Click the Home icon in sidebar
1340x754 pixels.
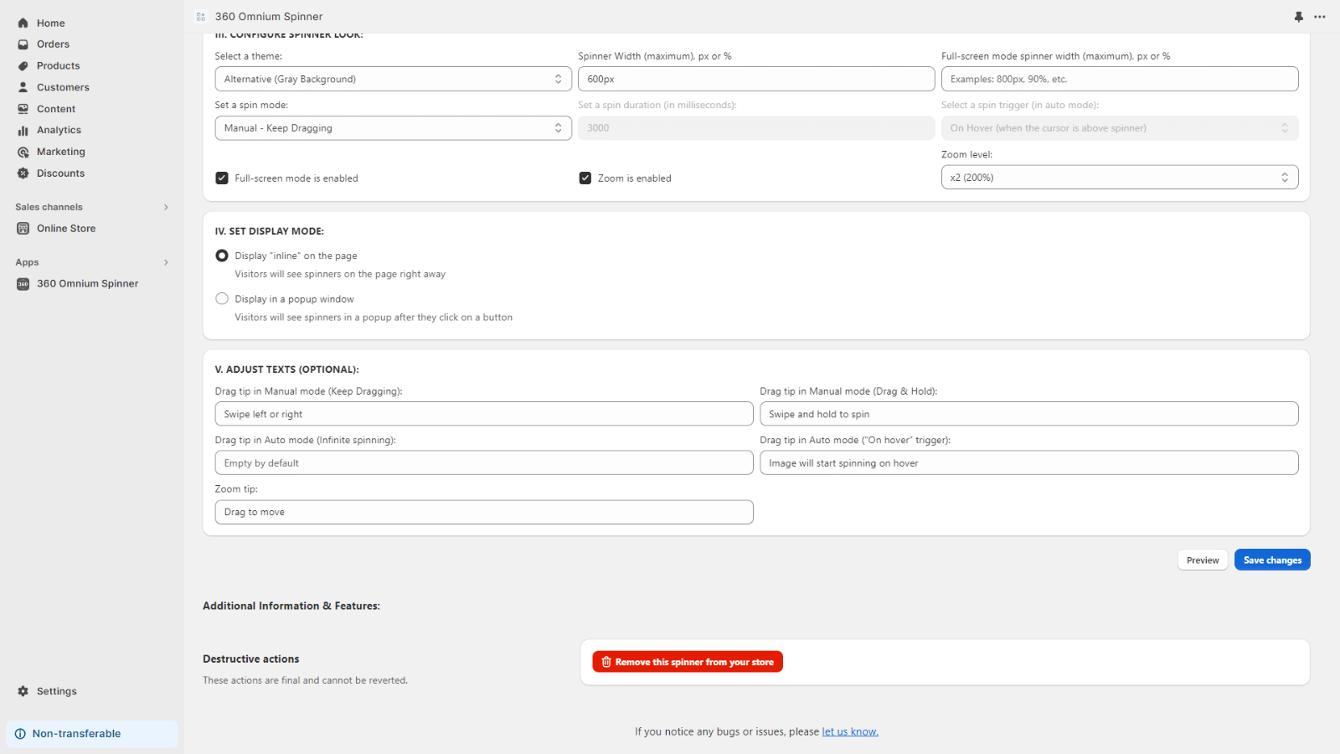[23, 23]
